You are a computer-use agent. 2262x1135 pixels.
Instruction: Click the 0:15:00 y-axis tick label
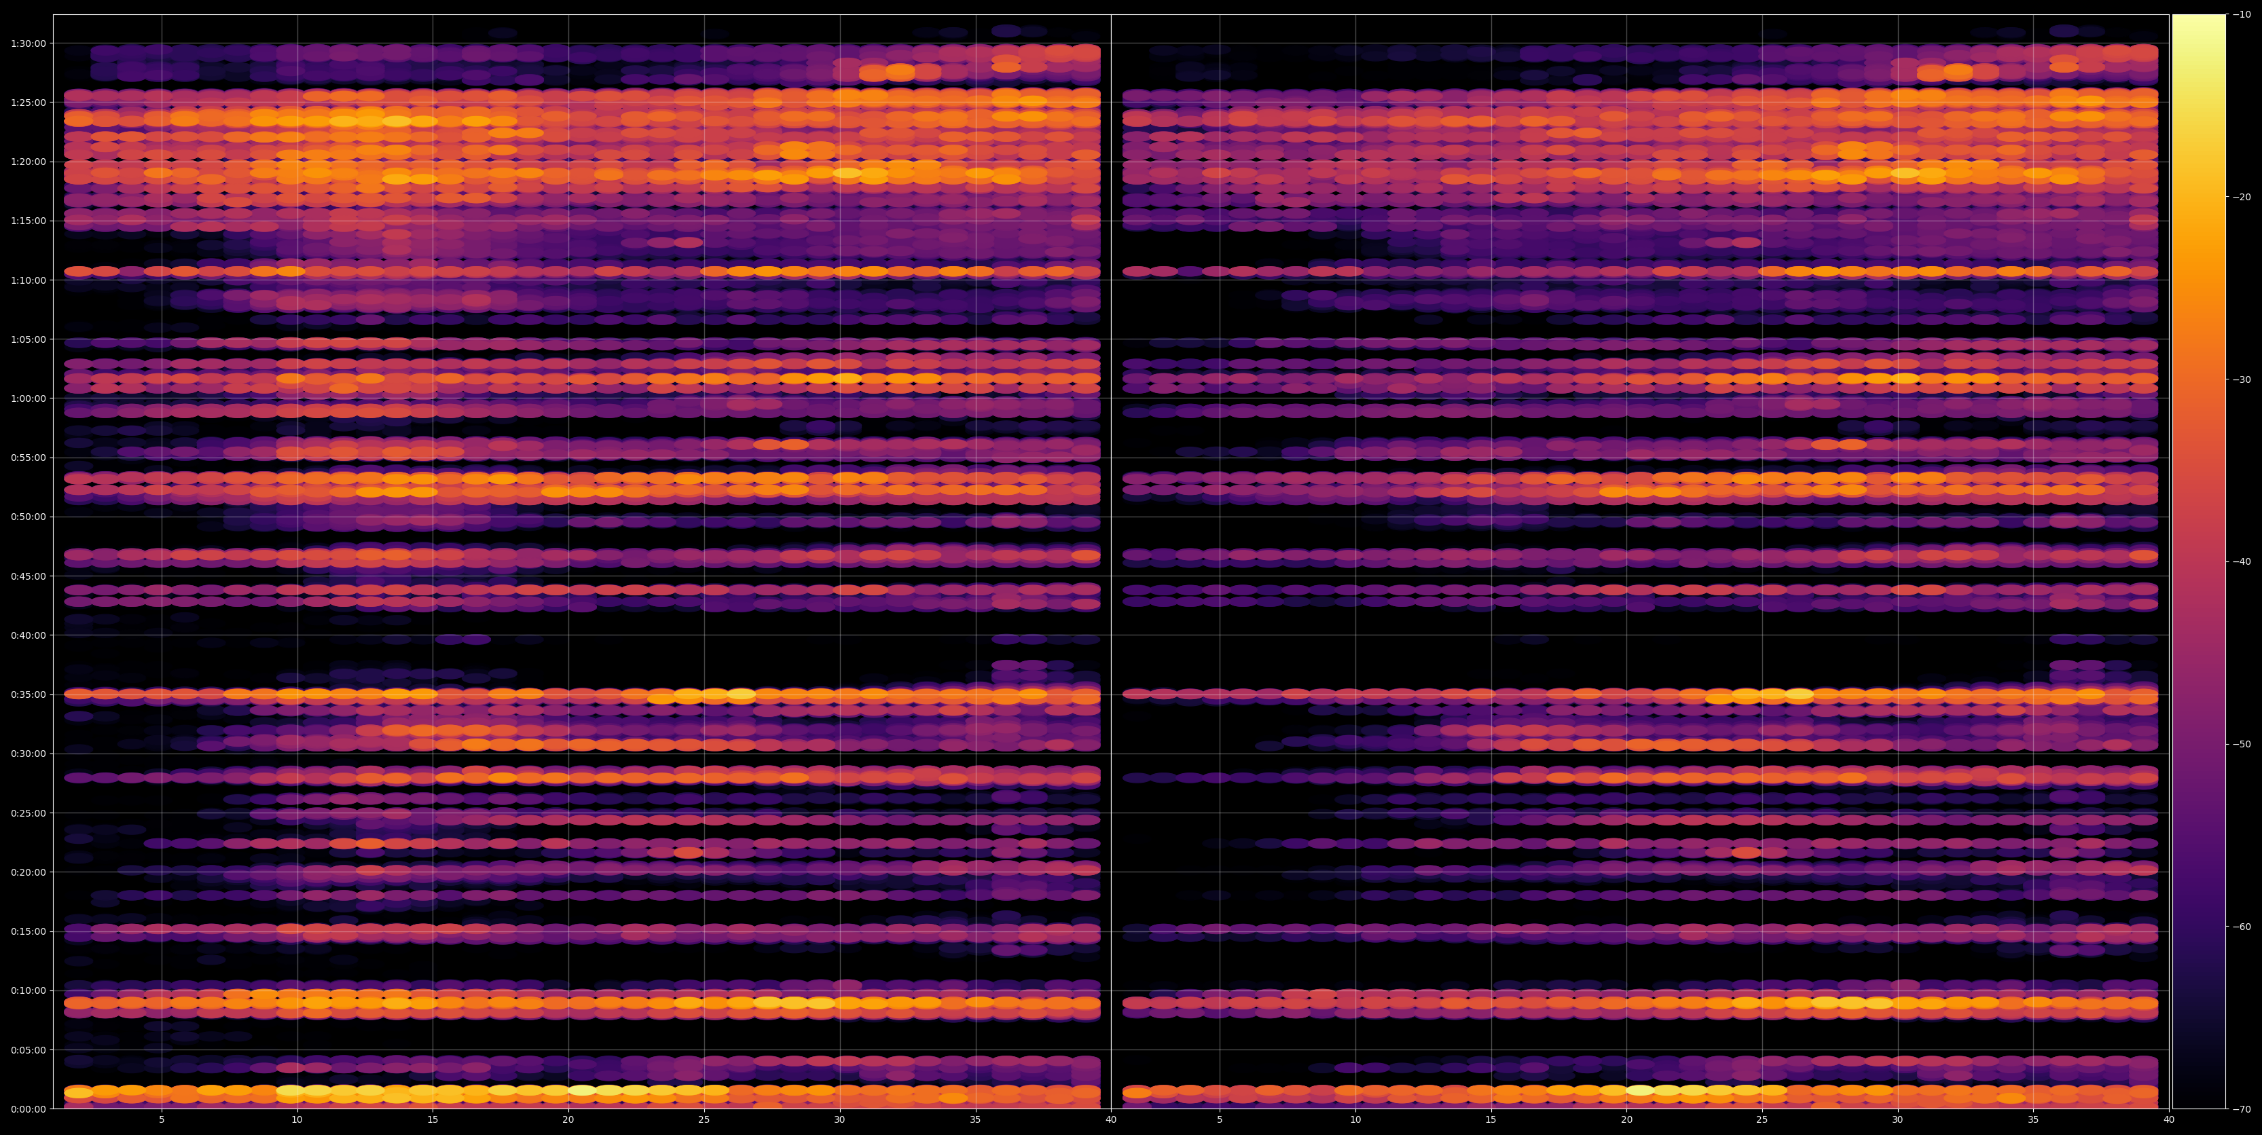(x=28, y=931)
